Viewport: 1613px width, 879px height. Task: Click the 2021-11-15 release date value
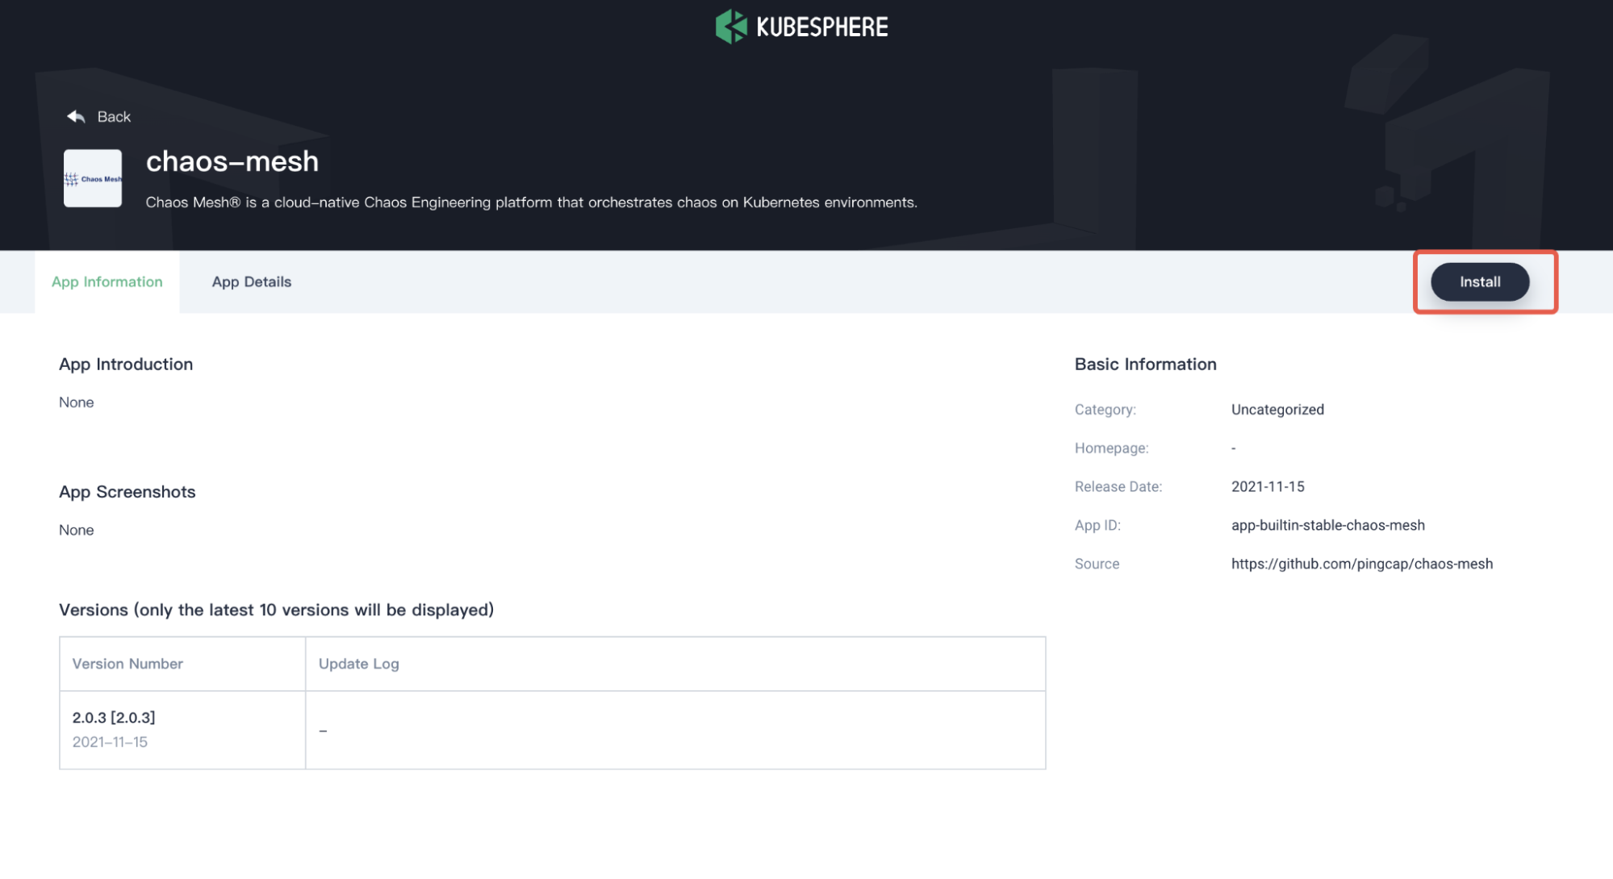[1267, 486]
